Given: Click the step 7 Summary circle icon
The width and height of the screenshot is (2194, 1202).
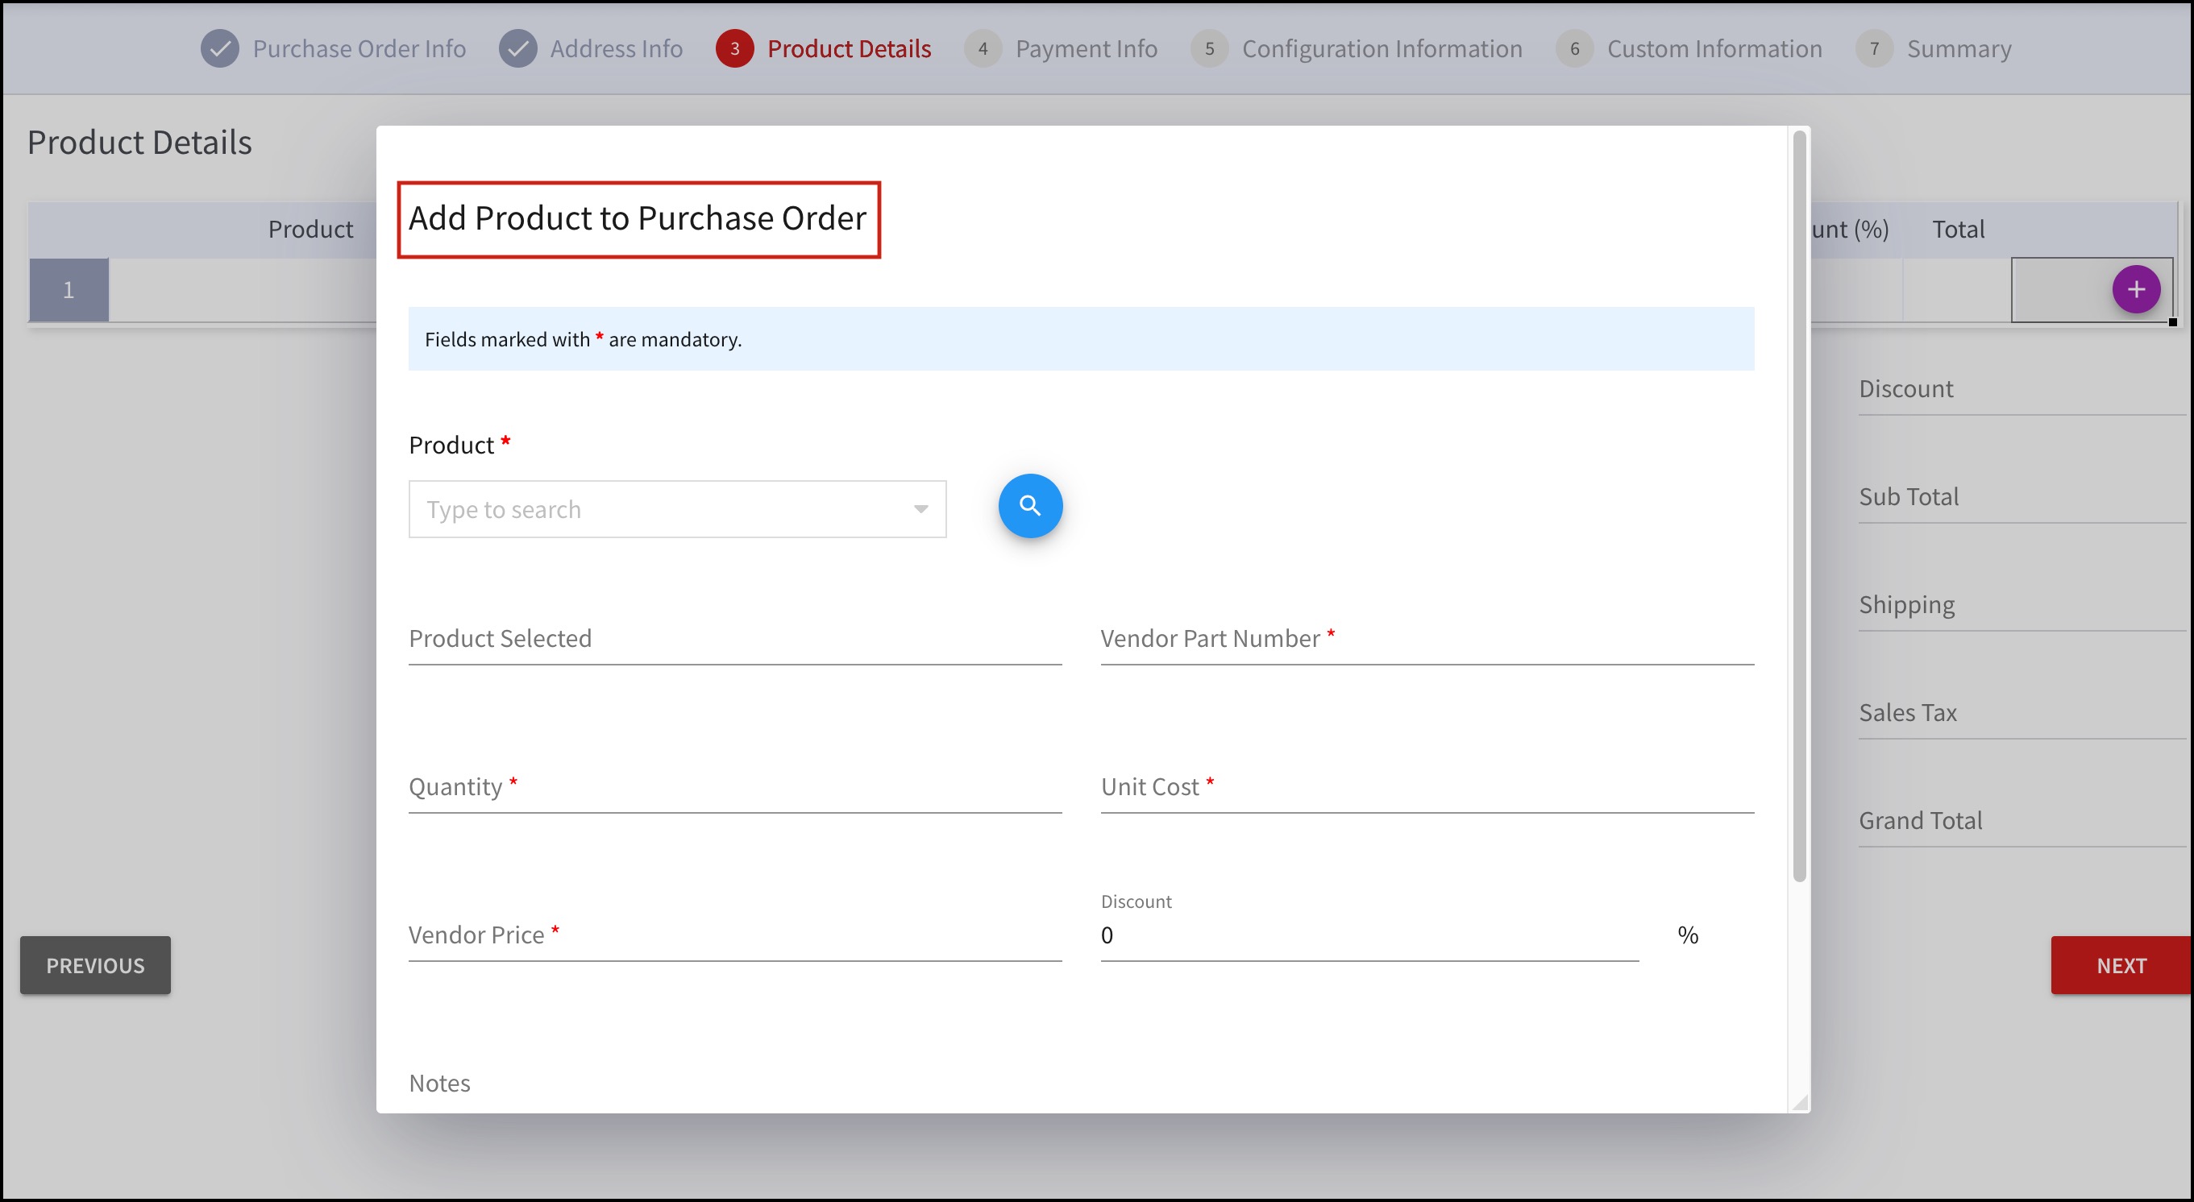Looking at the screenshot, I should coord(1874,48).
